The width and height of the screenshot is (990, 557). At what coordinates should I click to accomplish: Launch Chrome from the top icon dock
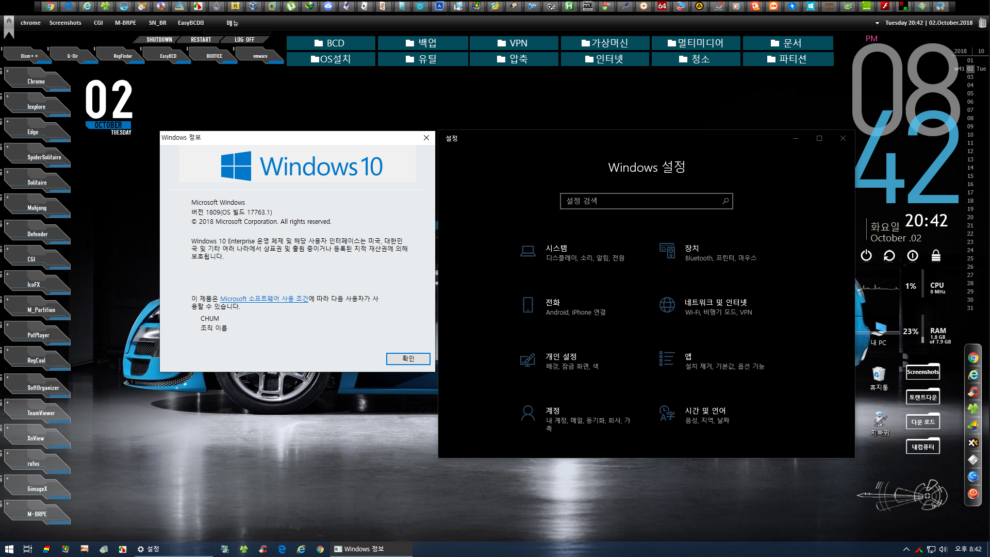(x=49, y=6)
